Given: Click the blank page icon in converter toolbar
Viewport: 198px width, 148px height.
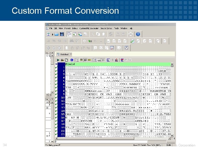Looking at the screenshot, I should (x=67, y=60).
